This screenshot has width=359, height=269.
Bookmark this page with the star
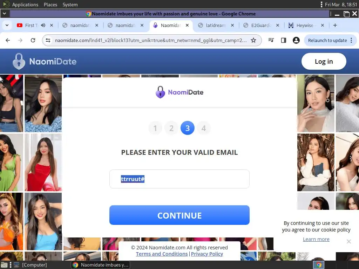[253, 40]
